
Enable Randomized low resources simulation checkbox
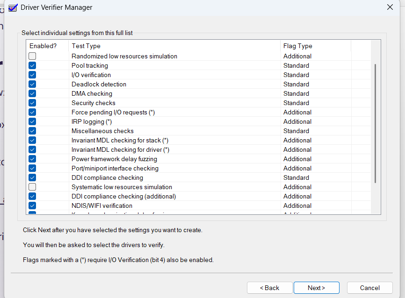(x=32, y=56)
